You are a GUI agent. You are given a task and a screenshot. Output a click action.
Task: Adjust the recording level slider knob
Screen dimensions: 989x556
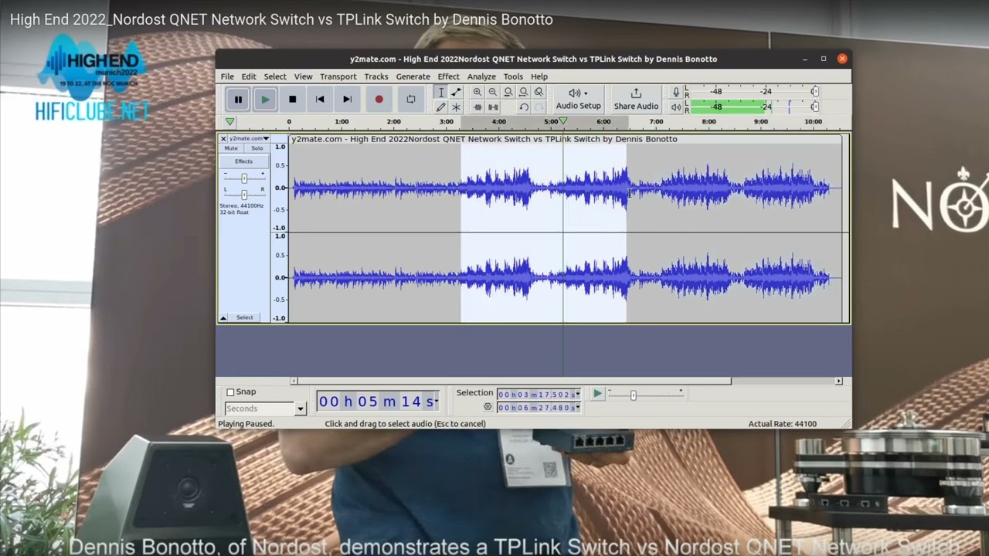tap(814, 92)
